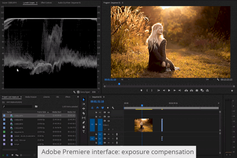Toggle timeline Snap magnet

pos(97,108)
